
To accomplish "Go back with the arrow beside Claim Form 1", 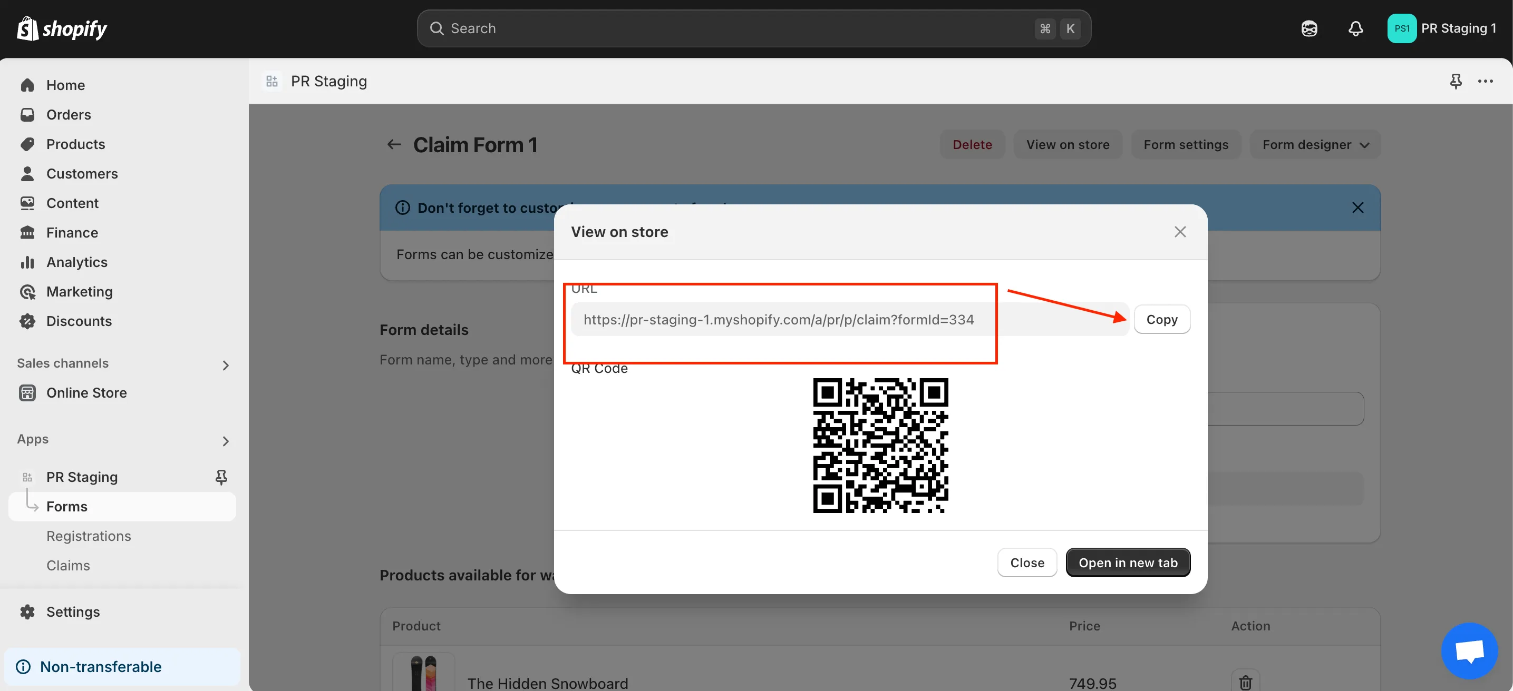I will (393, 144).
